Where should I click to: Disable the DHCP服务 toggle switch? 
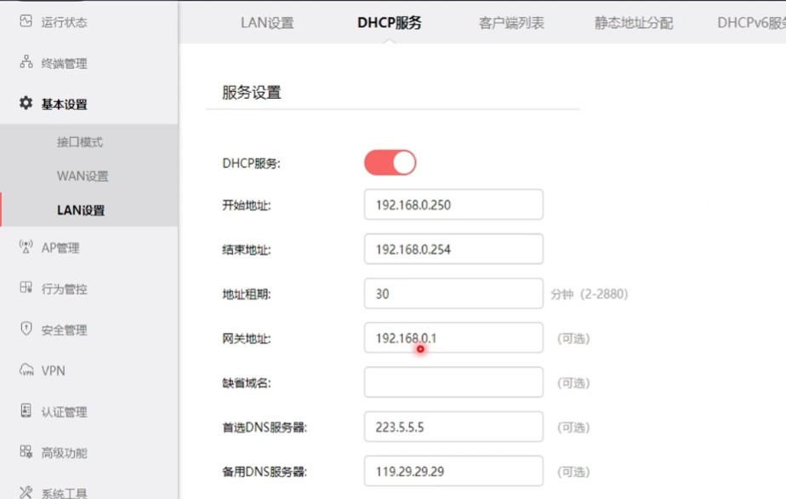coord(390,163)
